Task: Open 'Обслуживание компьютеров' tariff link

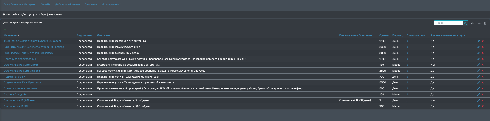Action: 22,71
